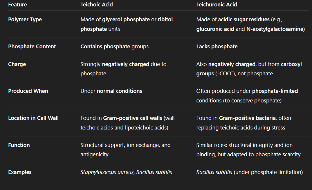Click the normal conditions bold text

coord(119,91)
